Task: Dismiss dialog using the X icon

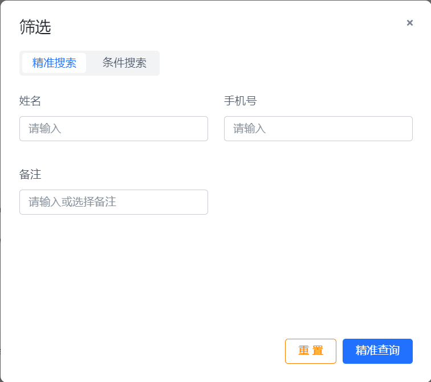Action: [x=409, y=23]
